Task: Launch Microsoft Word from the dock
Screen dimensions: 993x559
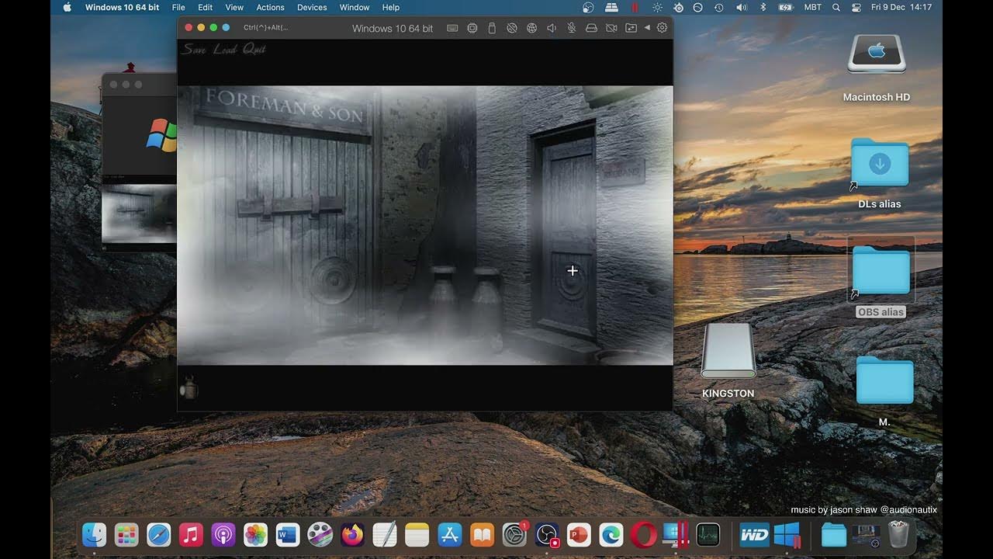Action: click(288, 534)
